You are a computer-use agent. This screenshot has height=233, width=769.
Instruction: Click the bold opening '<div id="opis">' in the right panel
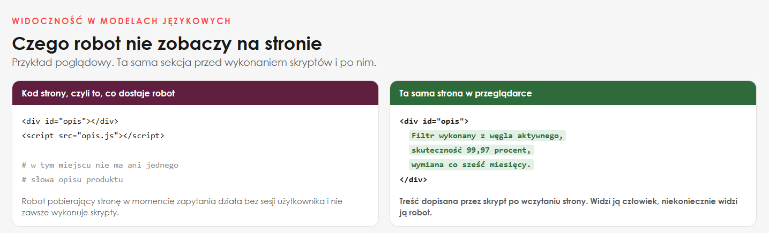tap(434, 121)
